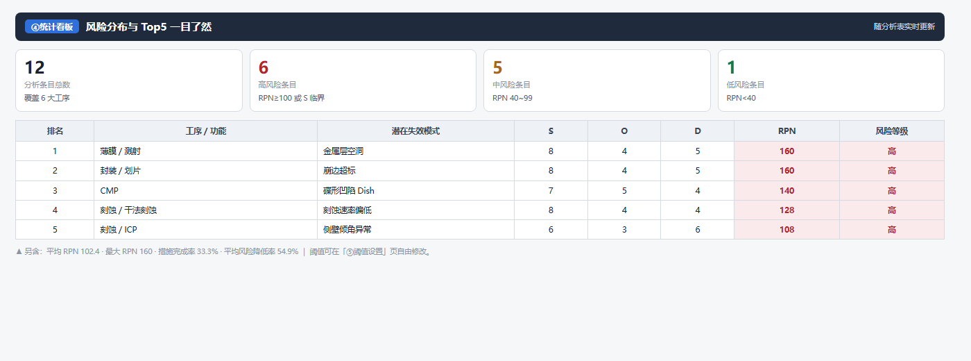Screen dimensions: 971x361
Task: Click the 高 level in CMP row
Action: click(892, 190)
